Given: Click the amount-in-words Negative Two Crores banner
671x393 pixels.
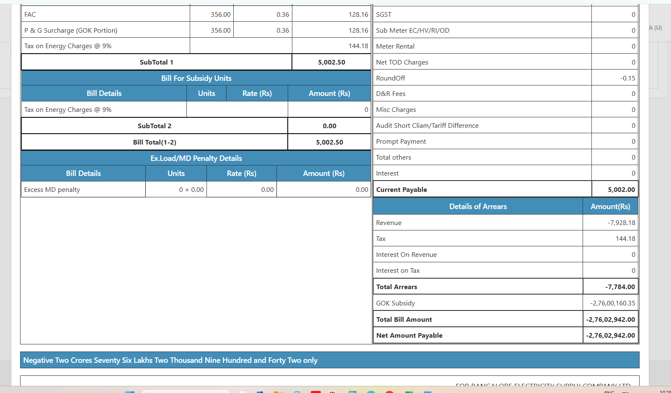Looking at the screenshot, I should click(x=330, y=360).
